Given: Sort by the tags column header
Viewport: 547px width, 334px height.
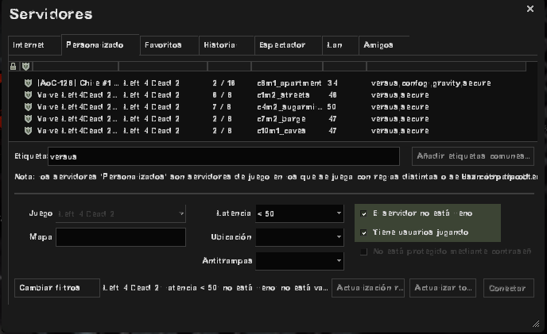Looking at the screenshot, I should coord(446,66).
